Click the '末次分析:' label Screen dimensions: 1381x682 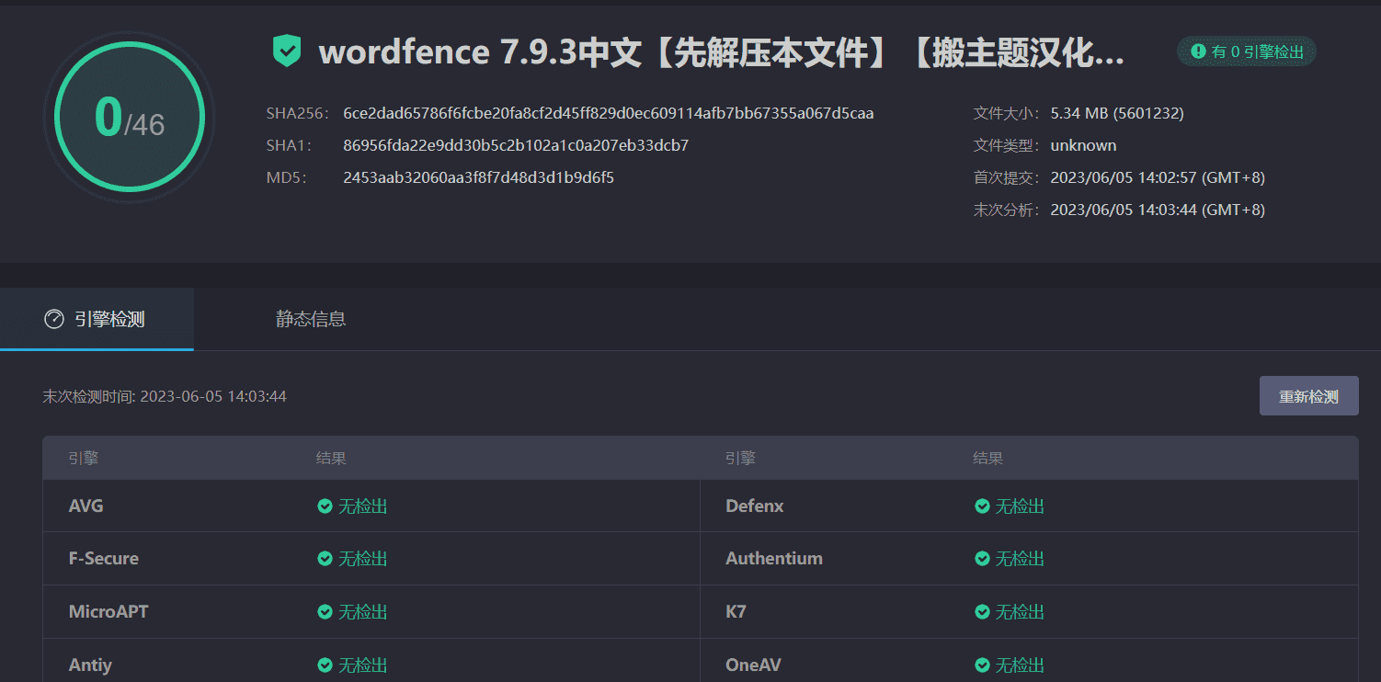(1007, 210)
